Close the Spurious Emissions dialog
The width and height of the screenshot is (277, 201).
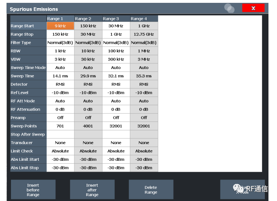(x=253, y=8)
